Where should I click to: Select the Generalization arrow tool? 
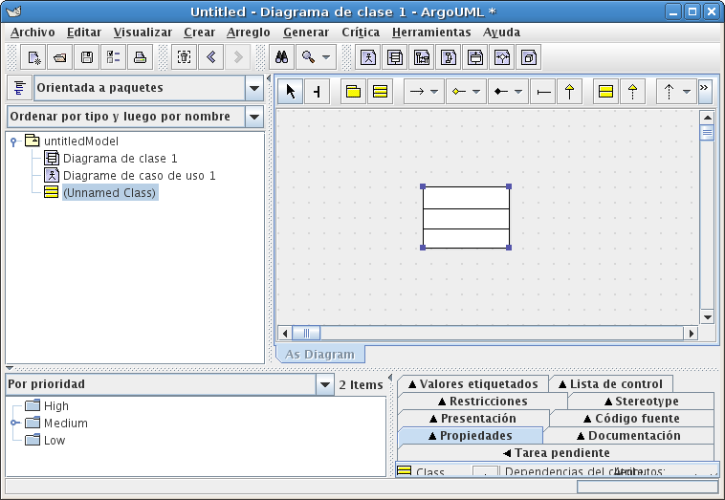point(570,92)
